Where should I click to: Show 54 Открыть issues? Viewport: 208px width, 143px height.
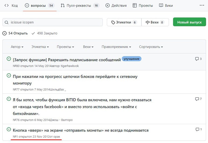point(15,33)
